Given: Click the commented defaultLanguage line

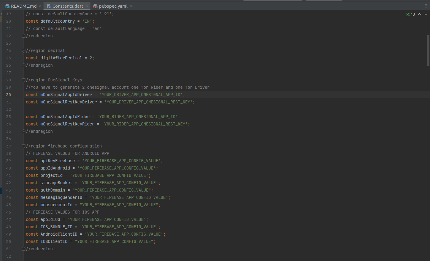Looking at the screenshot, I should 65,28.
